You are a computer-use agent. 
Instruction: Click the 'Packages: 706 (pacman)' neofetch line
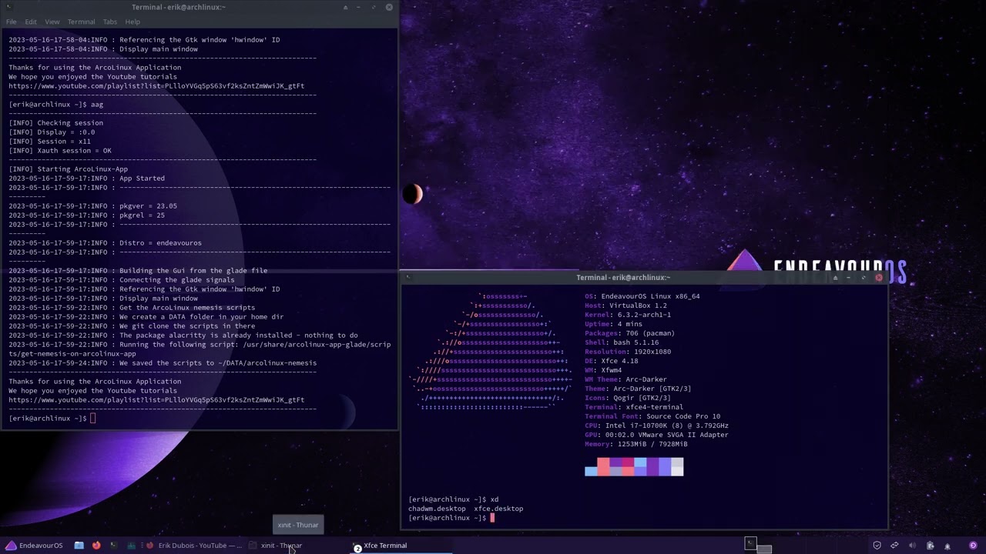point(629,333)
